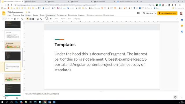Select the paint format tool
185x104 pixels.
point(18,19)
